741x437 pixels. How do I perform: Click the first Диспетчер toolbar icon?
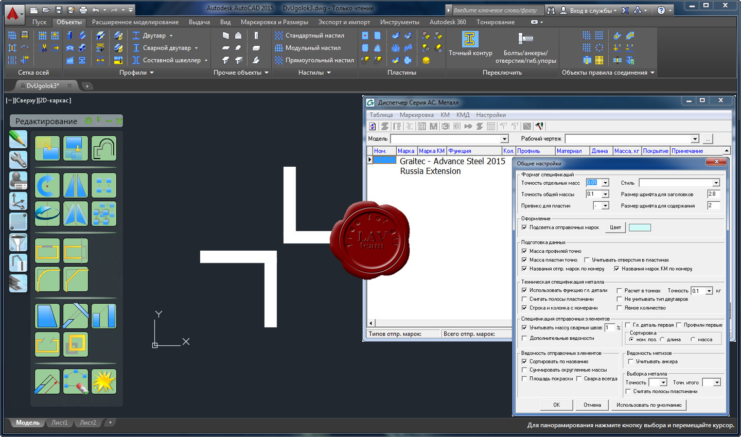coord(373,126)
